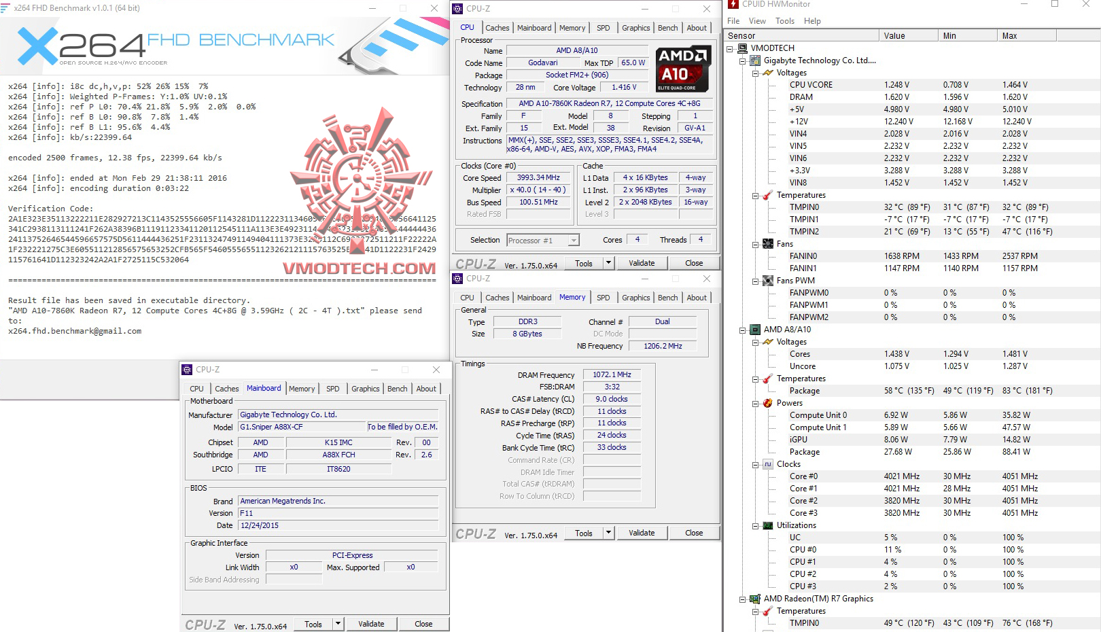Screen dimensions: 1101x632
Task: Open About tab in CPU-Z Memory window
Action: [x=697, y=298]
